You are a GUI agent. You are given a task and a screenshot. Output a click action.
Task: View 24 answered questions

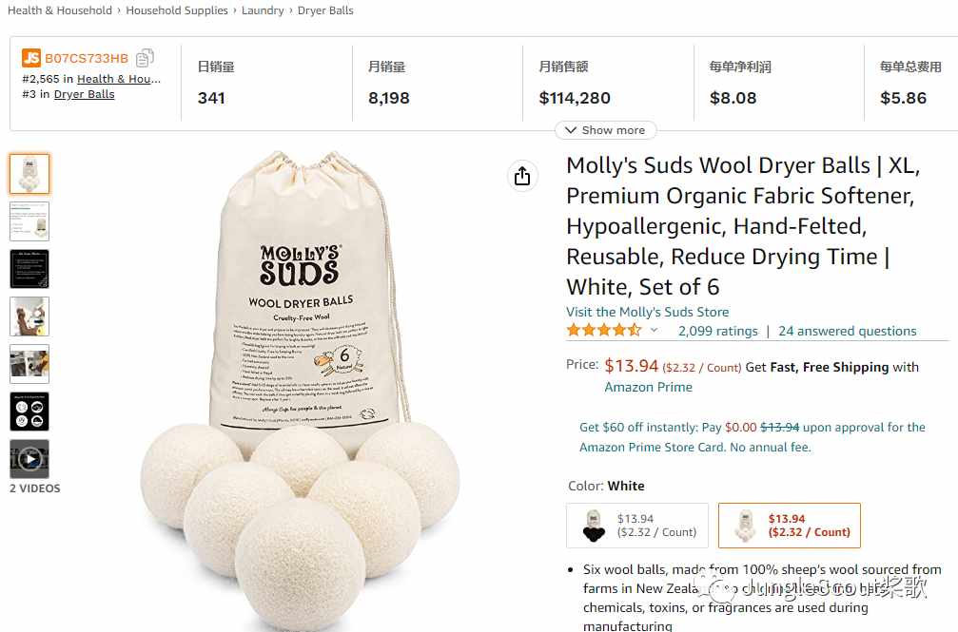[847, 331]
